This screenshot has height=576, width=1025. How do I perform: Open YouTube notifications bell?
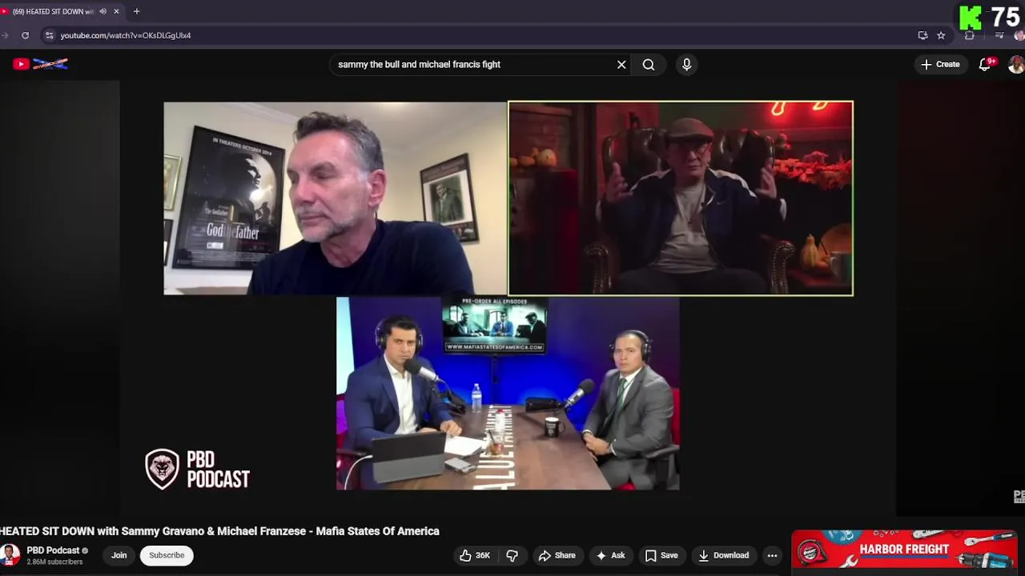click(985, 65)
